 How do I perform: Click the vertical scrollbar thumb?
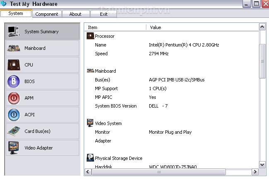coord(262,61)
